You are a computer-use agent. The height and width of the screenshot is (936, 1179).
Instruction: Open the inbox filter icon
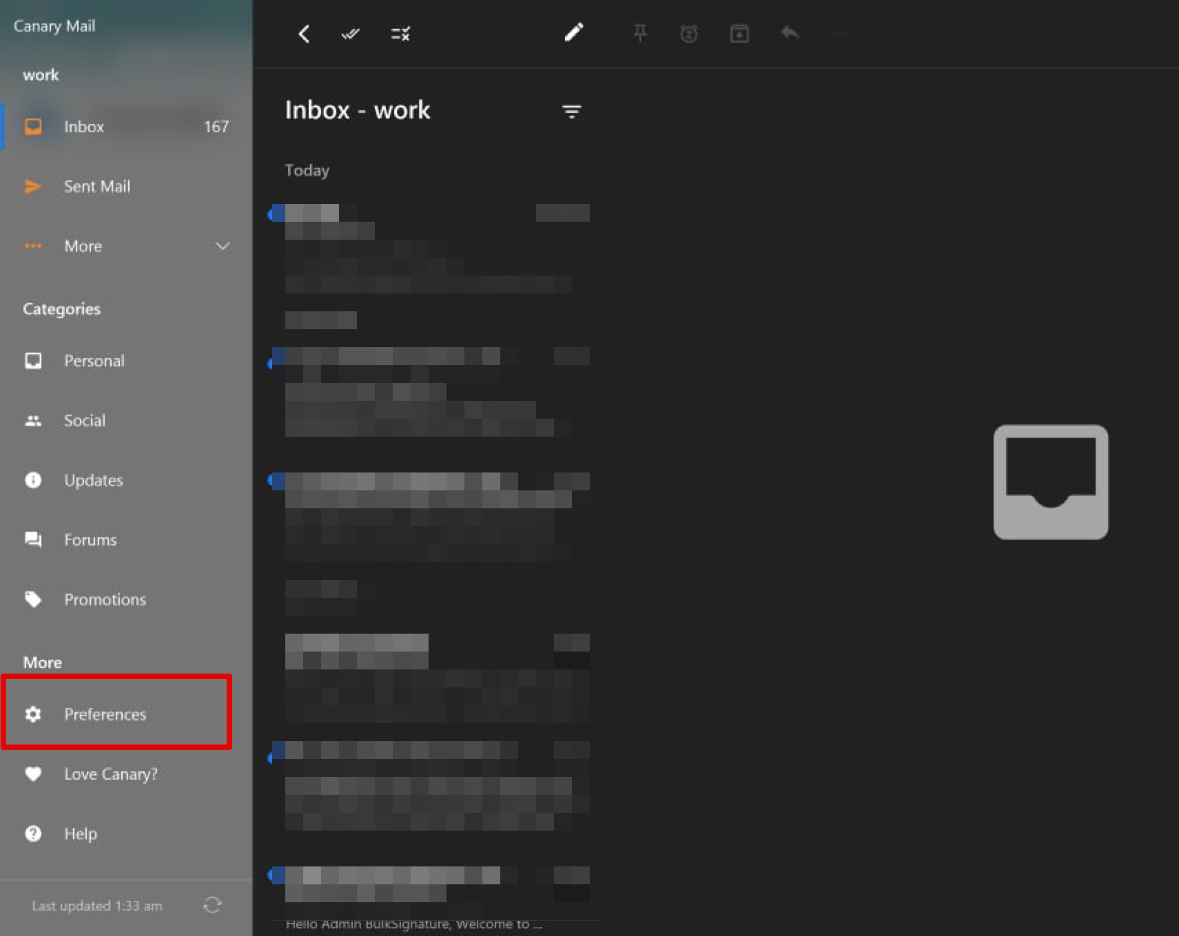pos(571,112)
